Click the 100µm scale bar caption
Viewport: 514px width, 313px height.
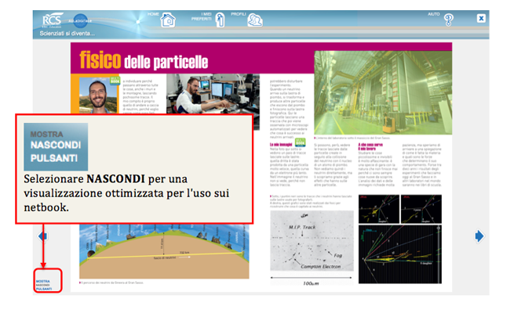click(x=311, y=283)
